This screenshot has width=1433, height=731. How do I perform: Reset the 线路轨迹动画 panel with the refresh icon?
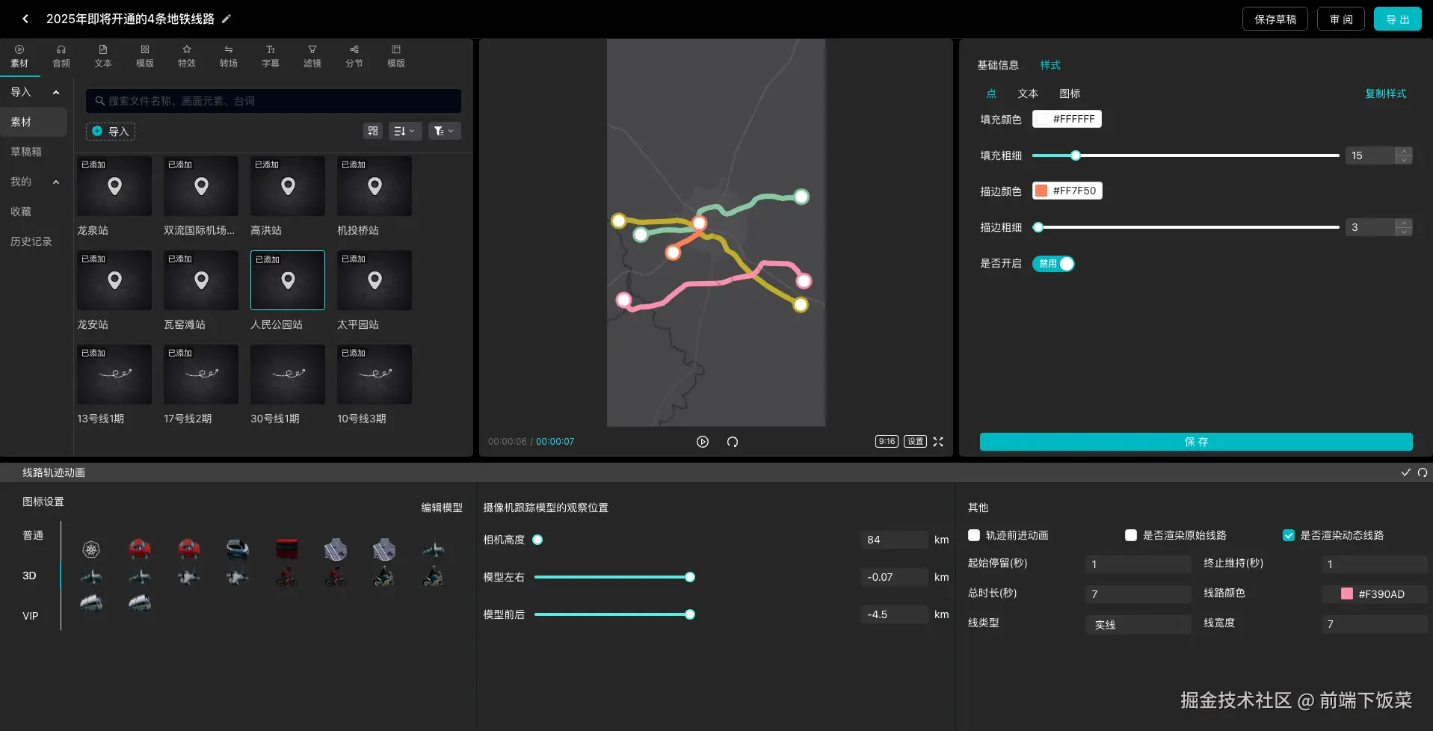coord(1423,472)
